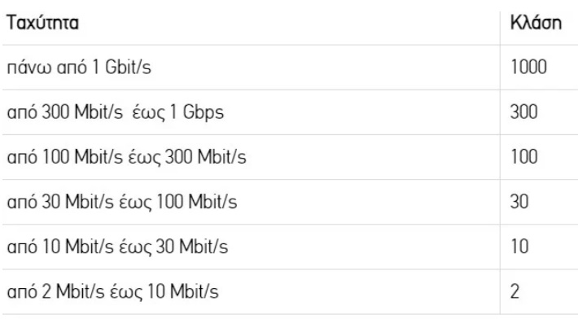The width and height of the screenshot is (578, 319).
Task: Click 'από 2 Mbit/s έως 10 Mbit/s' cell
Action: (x=251, y=292)
